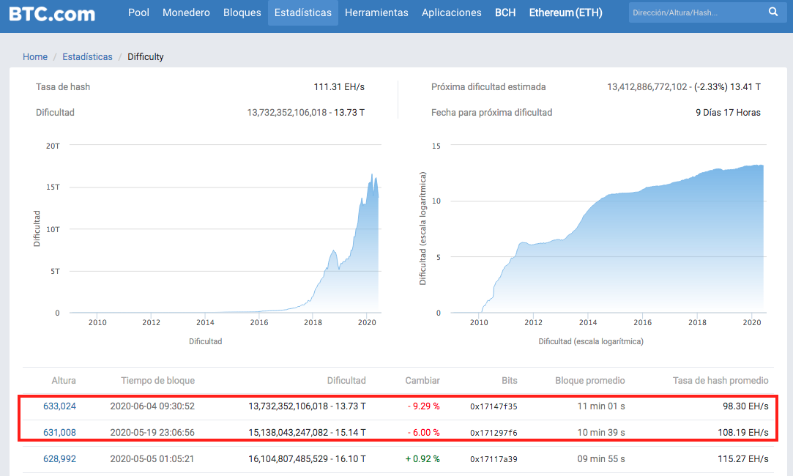Open Estadísticas breadcrumb link
The height and width of the screenshot is (476, 793).
87,56
